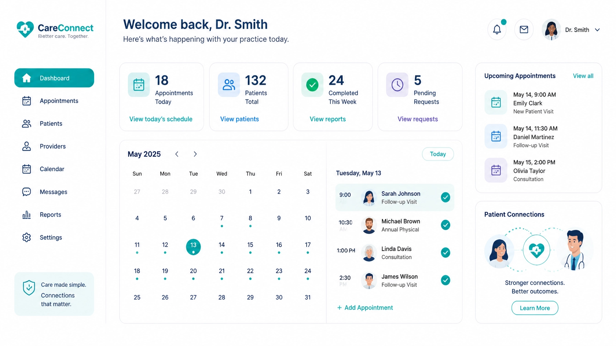Toggle Sarah Johnson's completed checkmark
This screenshot has width=616, height=346.
(445, 197)
